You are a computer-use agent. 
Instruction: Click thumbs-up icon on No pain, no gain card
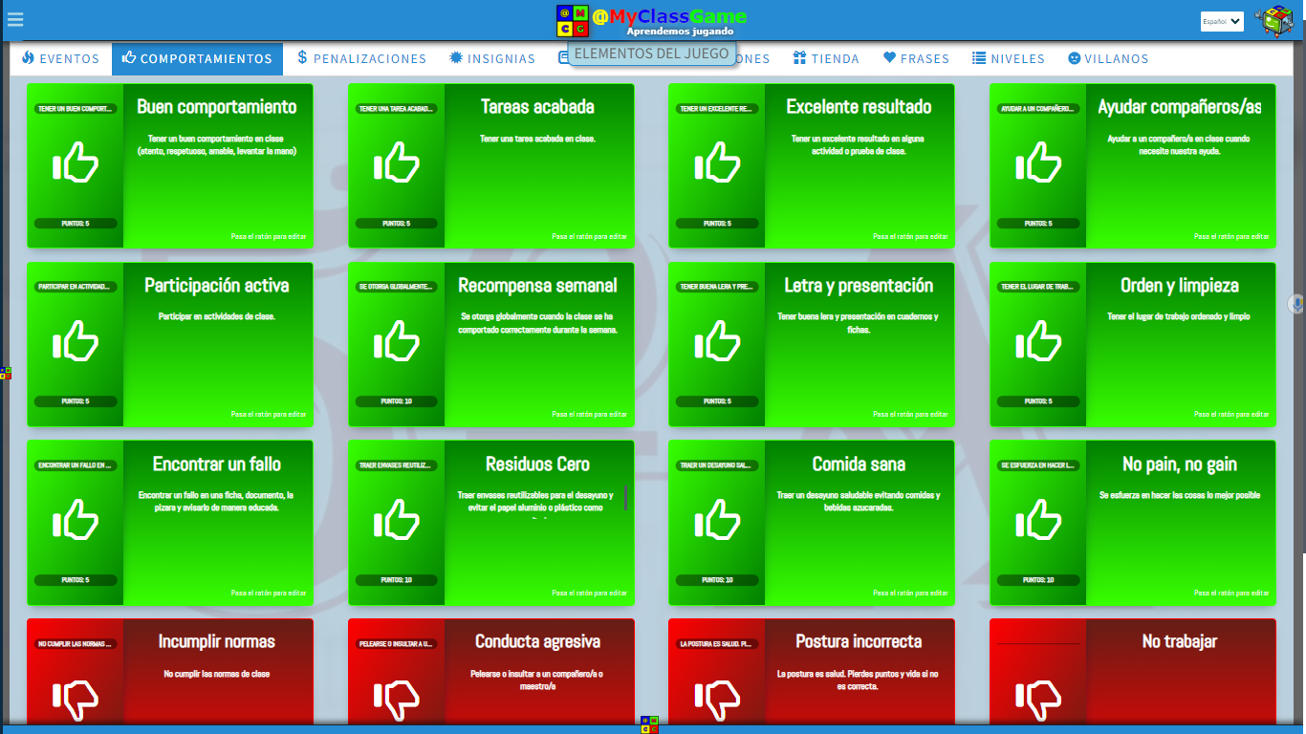[x=1038, y=519]
